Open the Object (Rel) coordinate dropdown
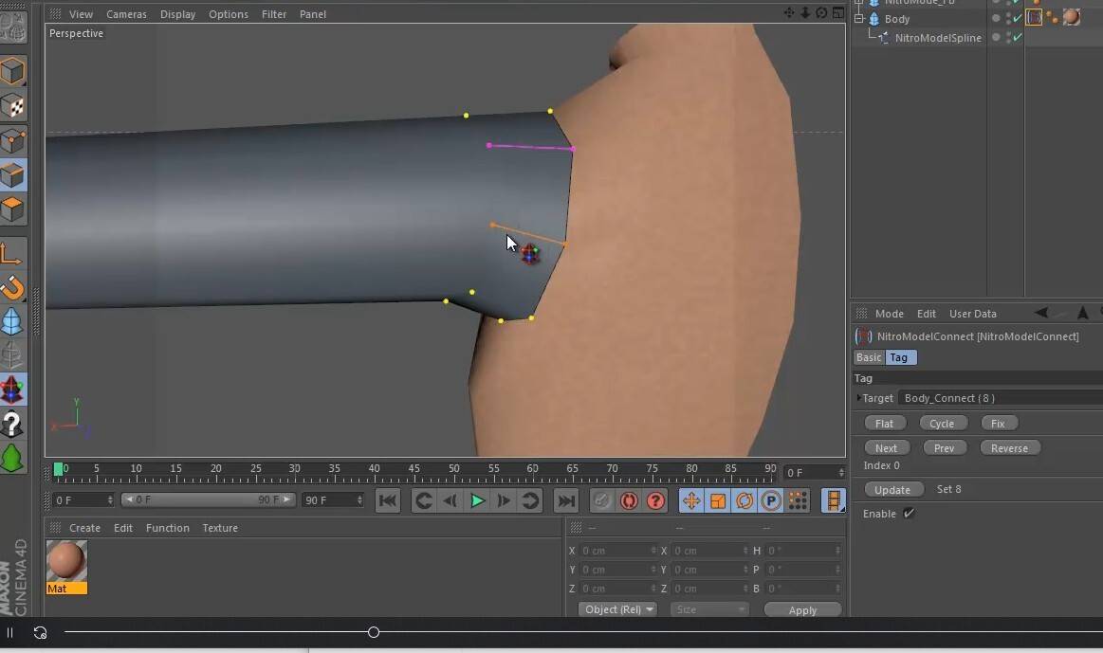The width and height of the screenshot is (1103, 653). click(x=616, y=609)
